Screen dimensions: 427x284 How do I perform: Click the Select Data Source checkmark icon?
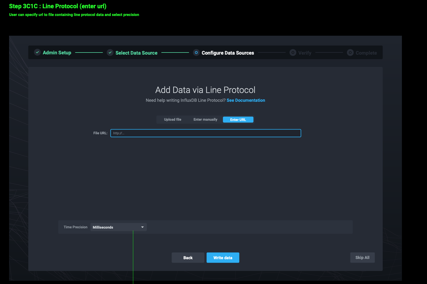coord(110,52)
